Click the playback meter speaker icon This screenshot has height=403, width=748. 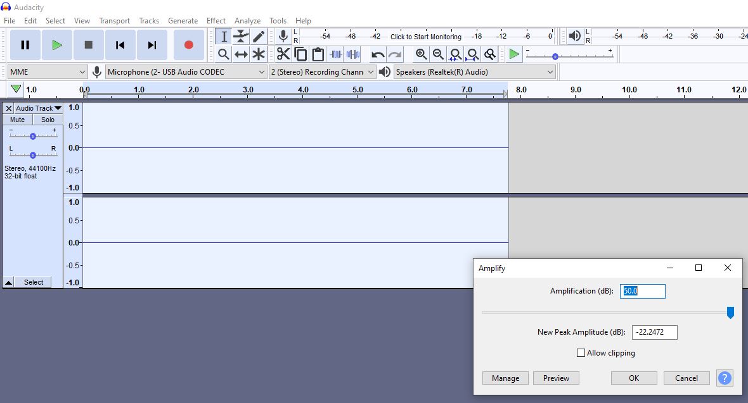coord(575,36)
